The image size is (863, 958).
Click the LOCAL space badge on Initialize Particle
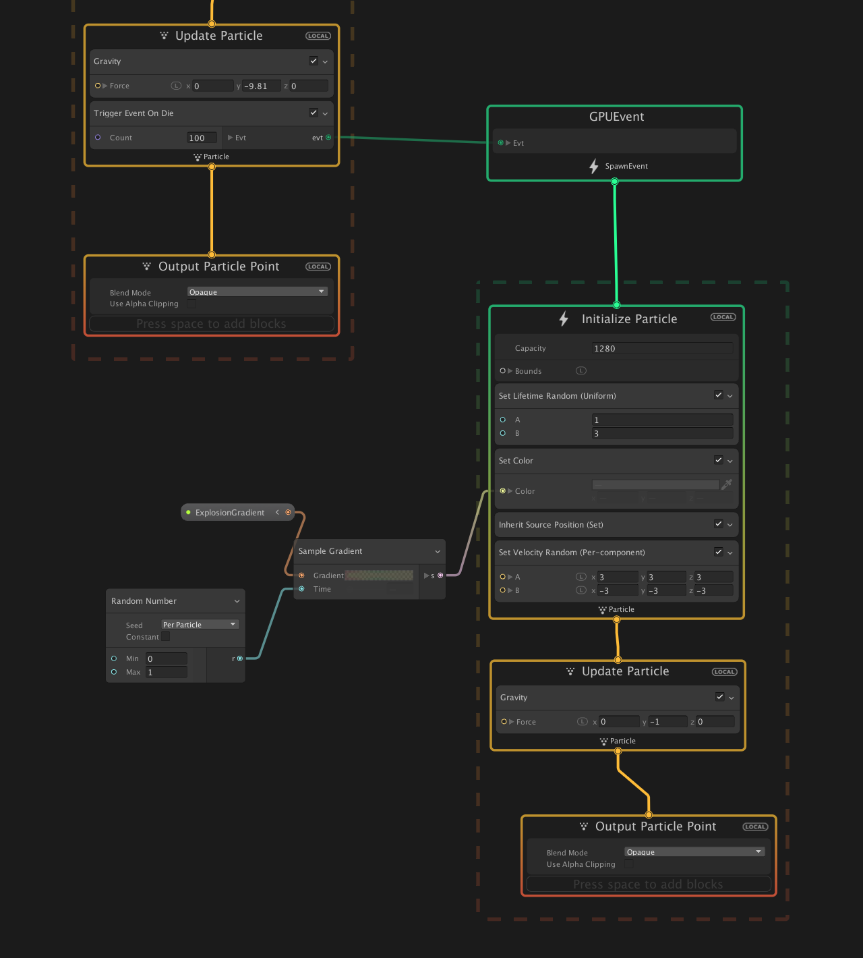point(723,317)
